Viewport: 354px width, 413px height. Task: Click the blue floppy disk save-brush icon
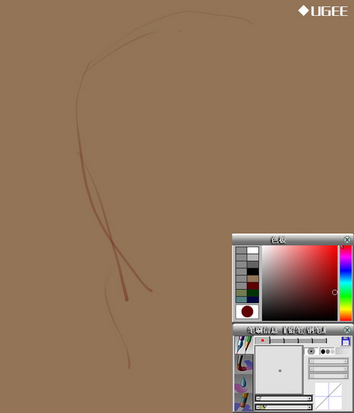tap(346, 341)
